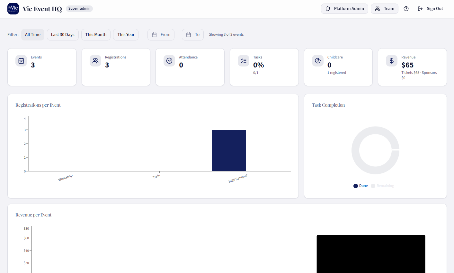
Task: Open the help question mark icon
Action: [x=406, y=9]
